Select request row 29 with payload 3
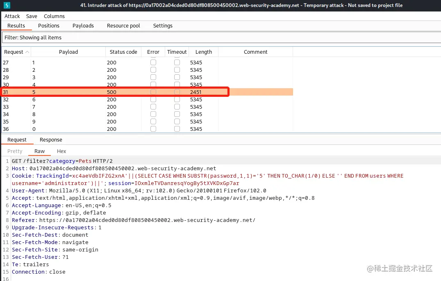This screenshot has width=441, height=281. click(x=148, y=77)
